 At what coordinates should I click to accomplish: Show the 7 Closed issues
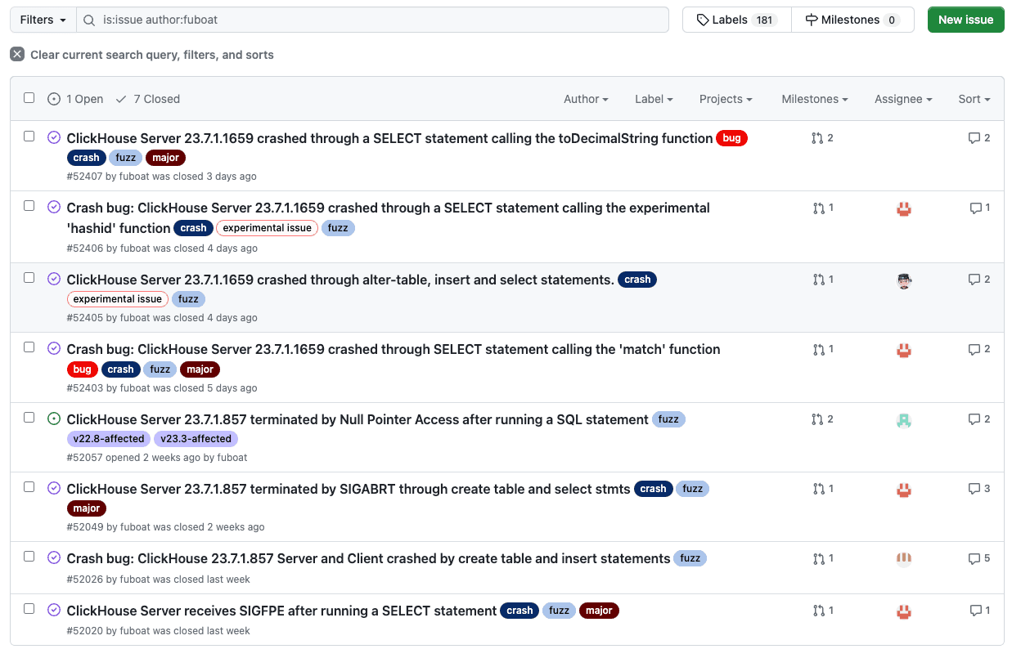click(x=148, y=99)
